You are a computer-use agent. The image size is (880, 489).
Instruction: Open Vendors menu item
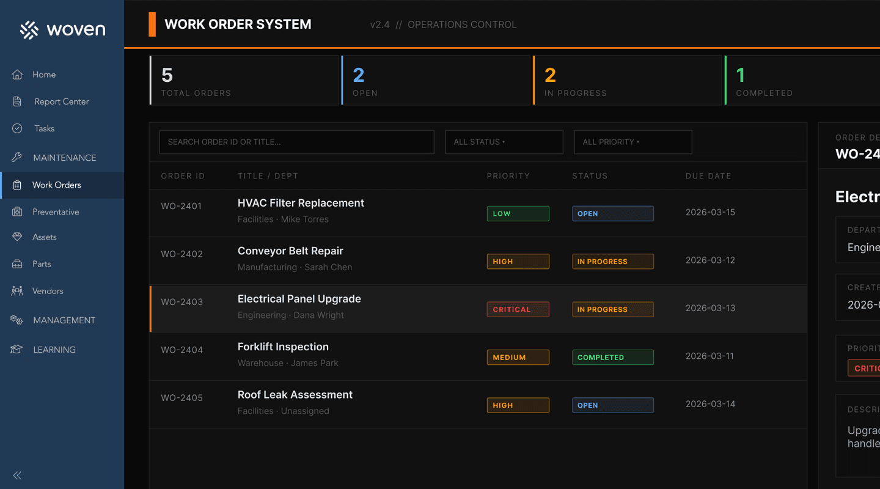62,291
